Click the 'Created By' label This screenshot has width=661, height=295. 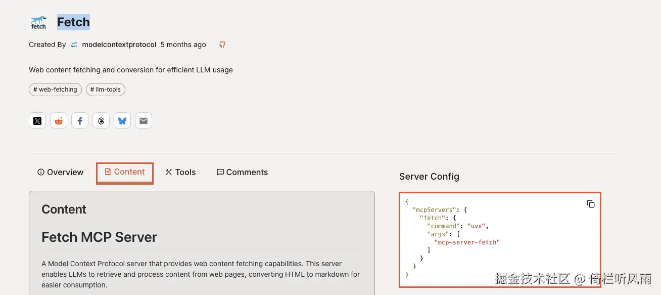(47, 45)
